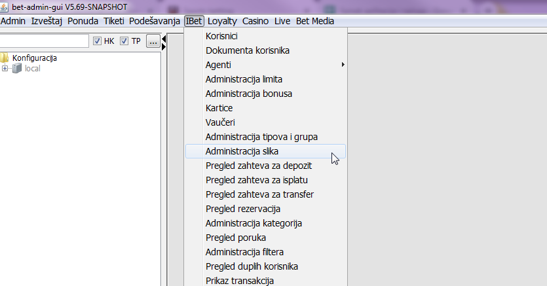Select the Vaučeri menu entry
547x286 pixels.
[x=265, y=122]
